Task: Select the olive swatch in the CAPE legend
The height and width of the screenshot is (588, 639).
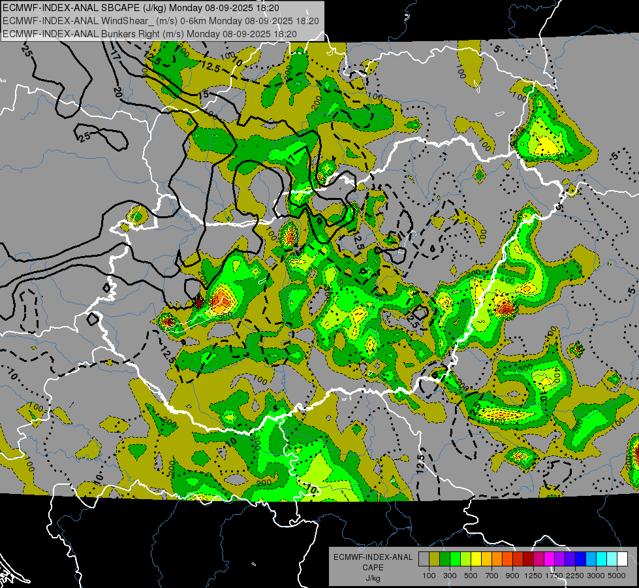Action: (434, 559)
